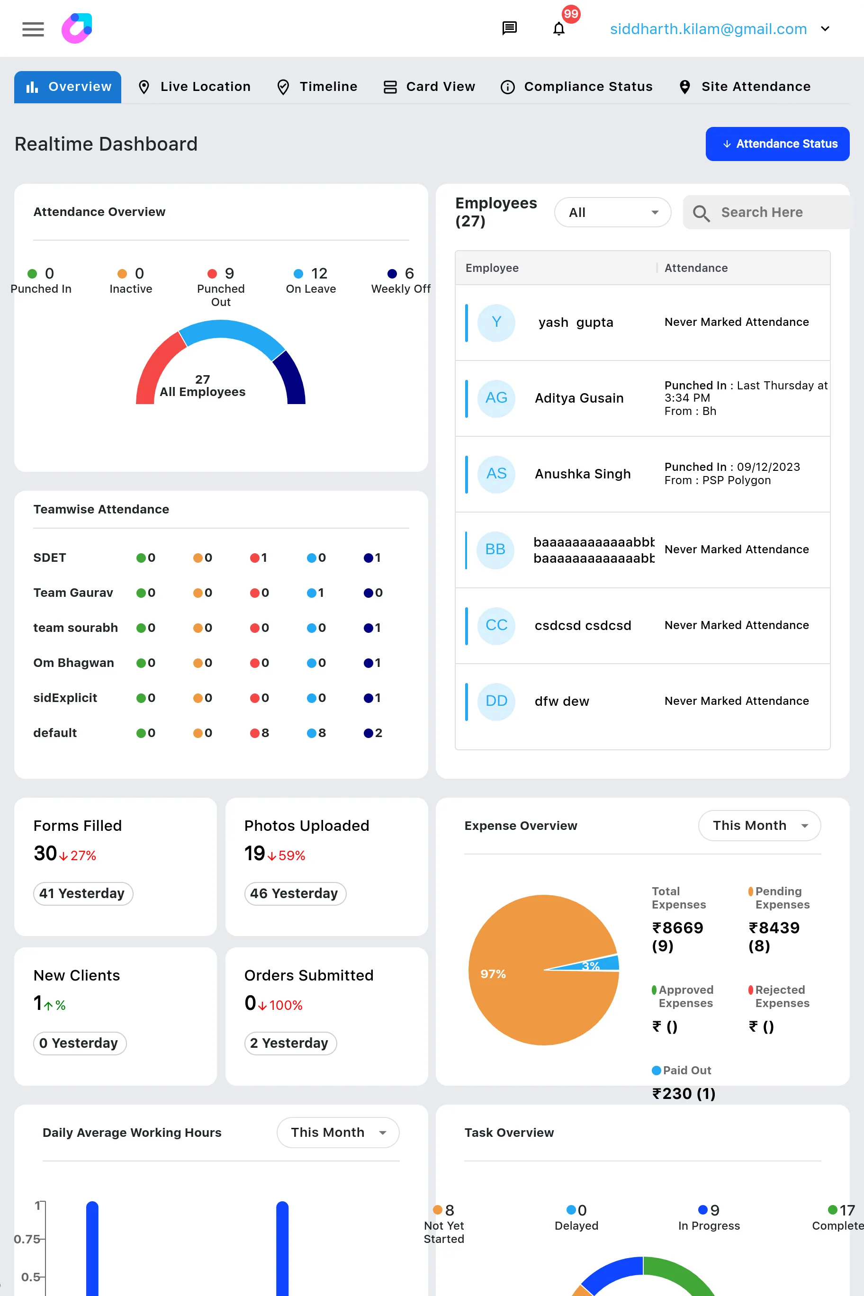Click the 0 Yesterday pill
Image resolution: width=864 pixels, height=1296 pixels.
[80, 1043]
